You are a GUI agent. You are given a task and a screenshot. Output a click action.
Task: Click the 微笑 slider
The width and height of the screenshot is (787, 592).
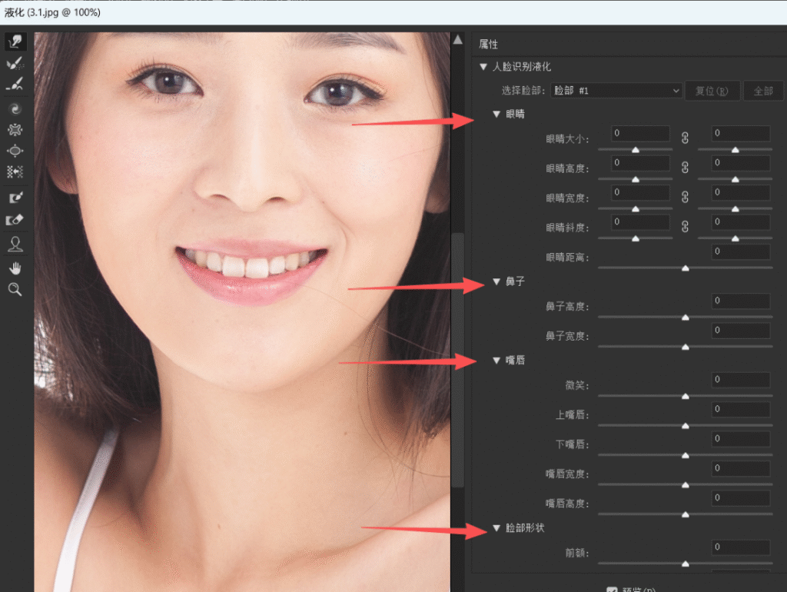coord(685,396)
